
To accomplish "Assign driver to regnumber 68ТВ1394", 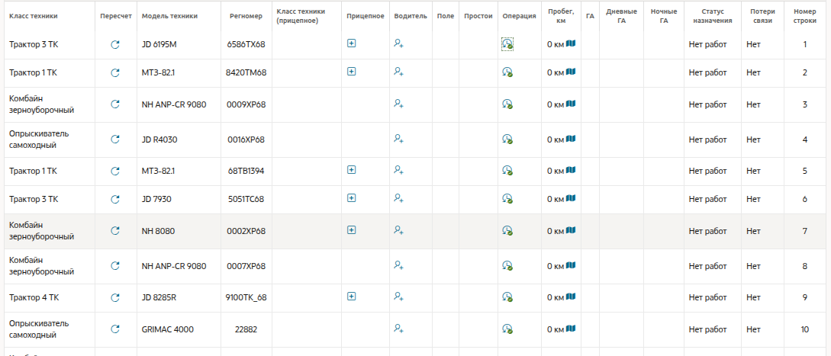I will 399,170.
